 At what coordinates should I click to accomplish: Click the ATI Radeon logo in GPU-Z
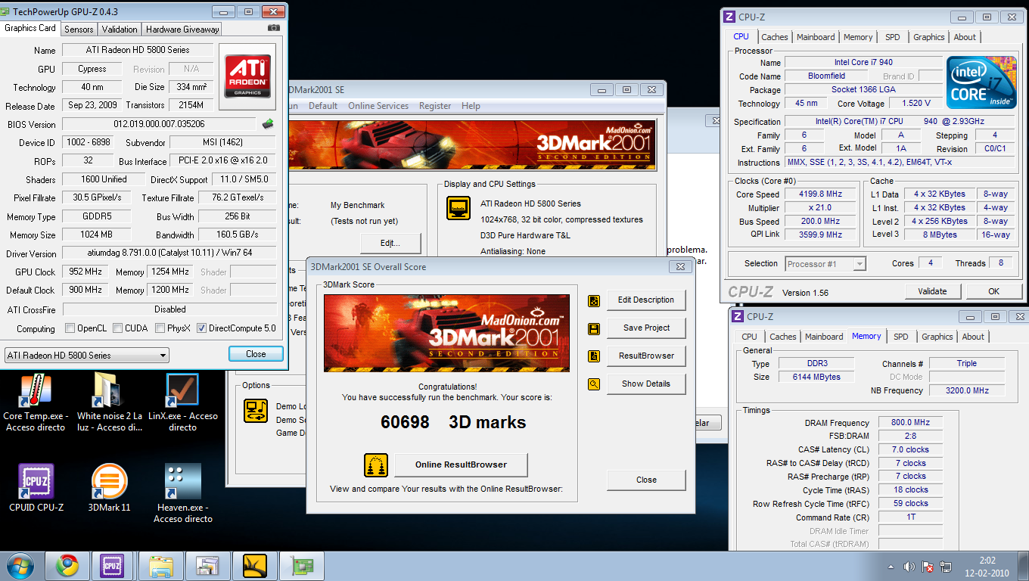coord(246,75)
